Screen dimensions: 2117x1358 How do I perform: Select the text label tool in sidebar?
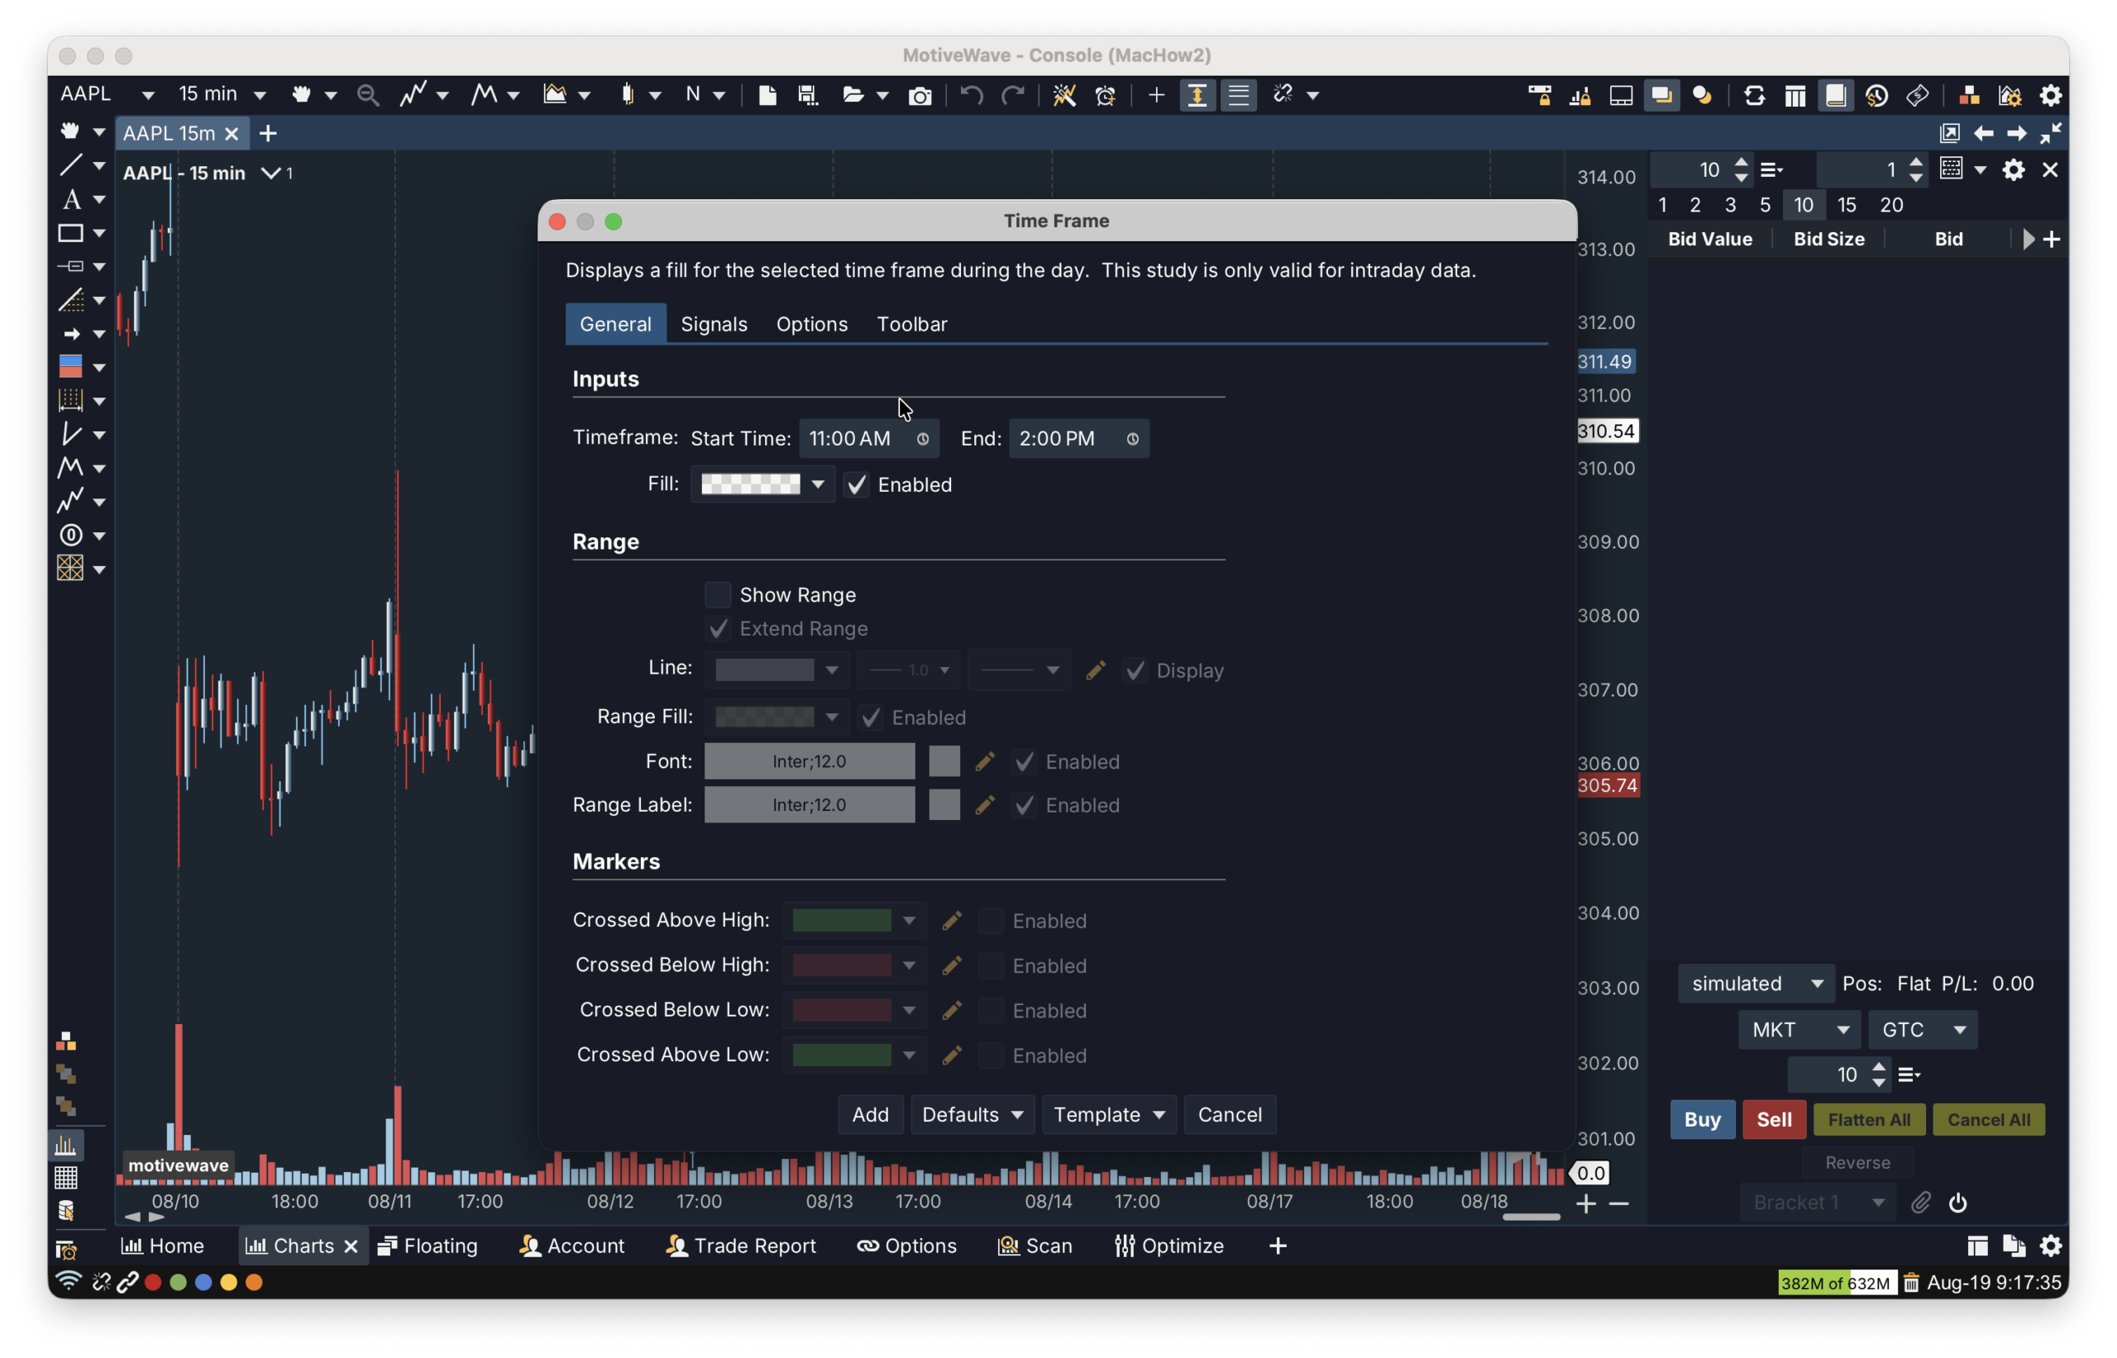(70, 199)
